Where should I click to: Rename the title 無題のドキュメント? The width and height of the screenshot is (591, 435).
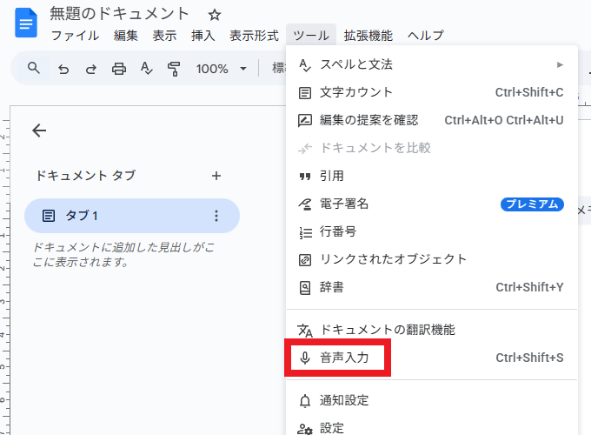[x=119, y=14]
